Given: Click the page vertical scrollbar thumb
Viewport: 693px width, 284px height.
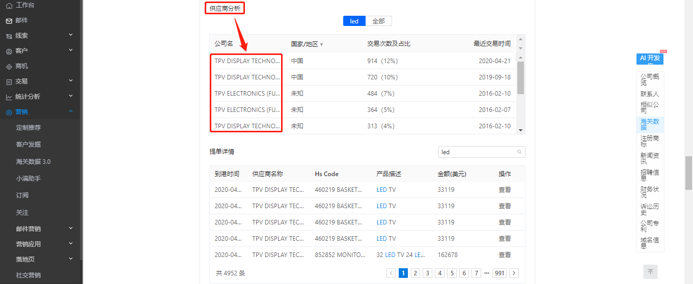Looking at the screenshot, I should click(x=688, y=173).
